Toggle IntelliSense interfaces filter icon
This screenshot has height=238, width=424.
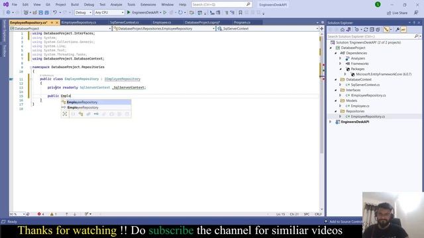[x=96, y=114]
